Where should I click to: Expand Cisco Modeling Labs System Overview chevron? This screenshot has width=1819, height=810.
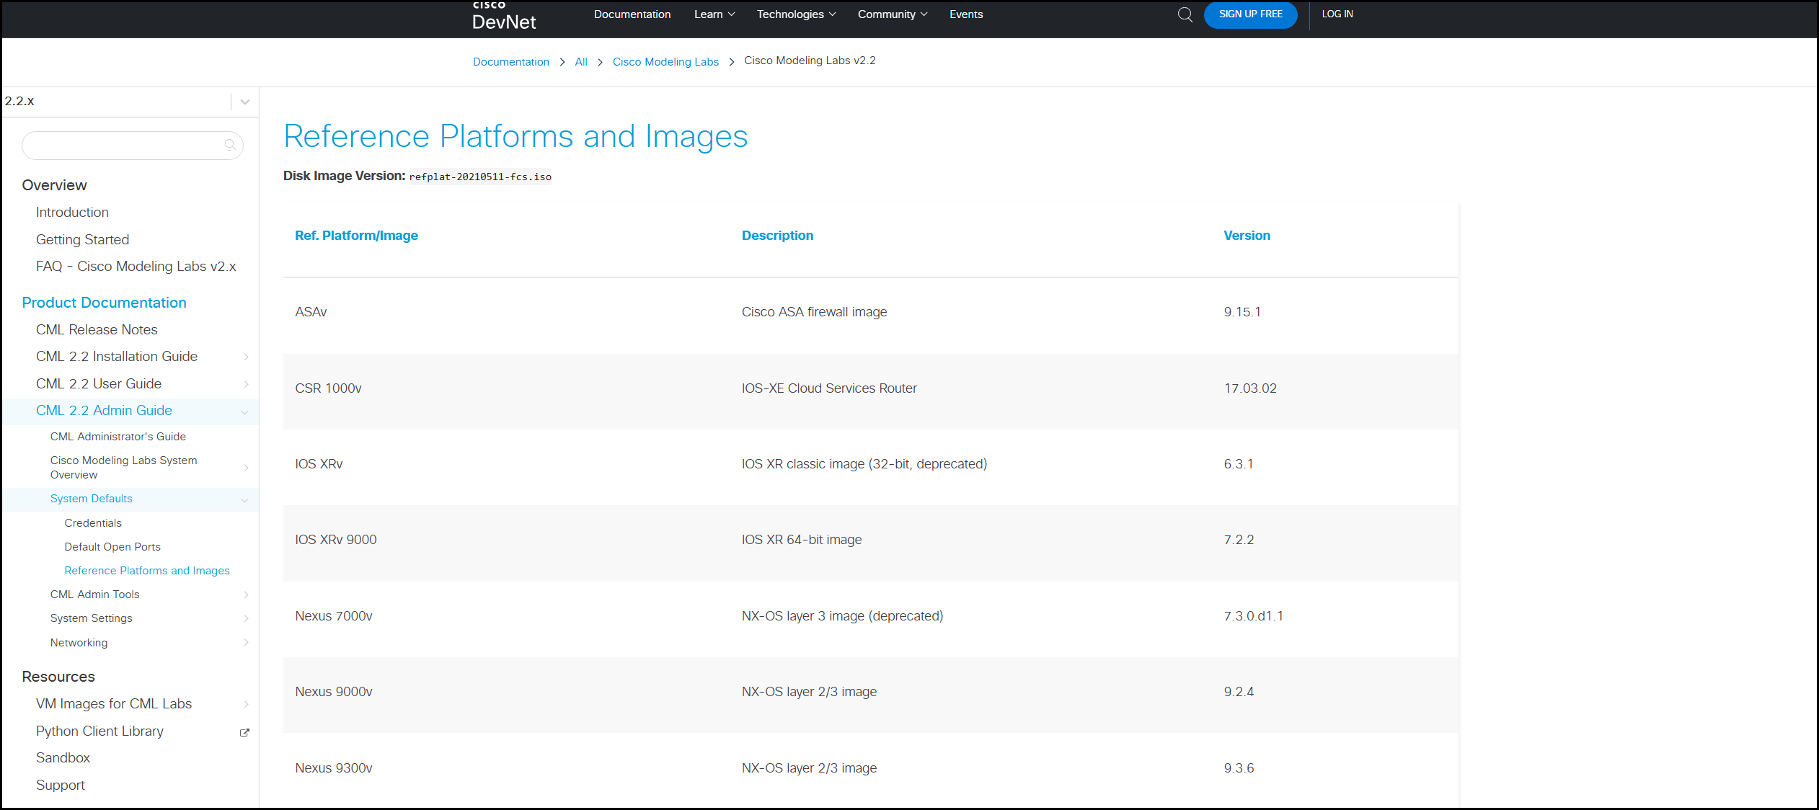(x=246, y=468)
